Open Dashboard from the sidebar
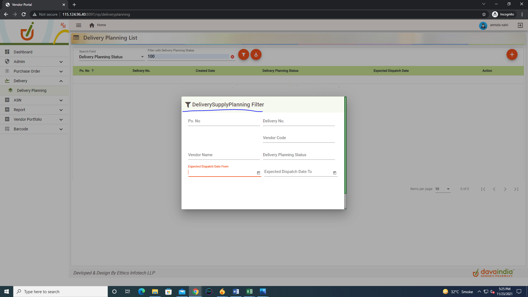528x297 pixels. pos(23,52)
